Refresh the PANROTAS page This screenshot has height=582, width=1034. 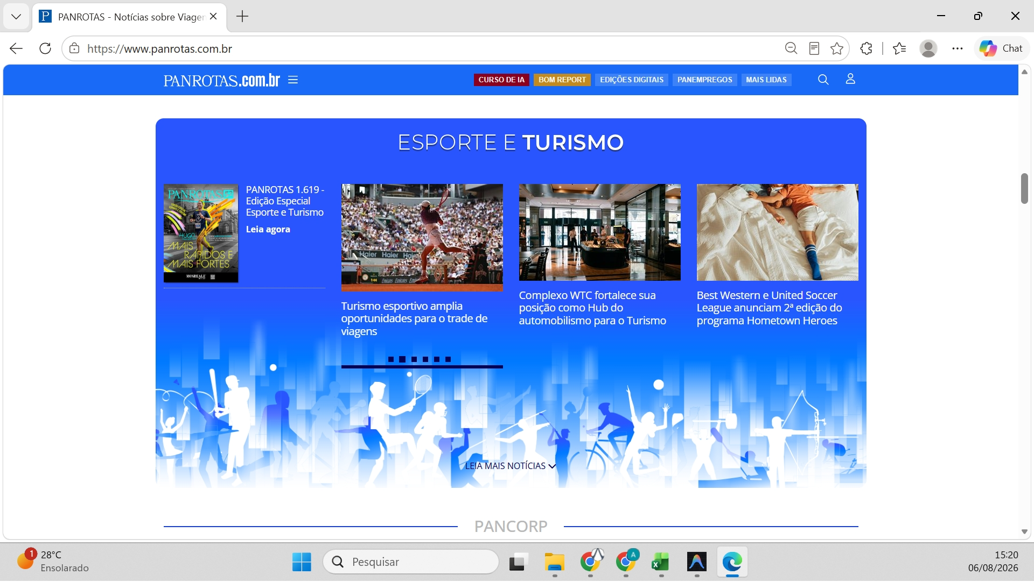pos(45,48)
